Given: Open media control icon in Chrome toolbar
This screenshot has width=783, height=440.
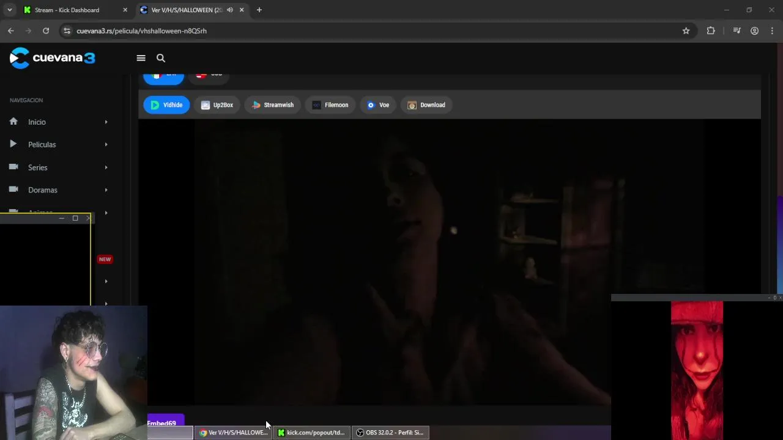Looking at the screenshot, I should point(737,31).
